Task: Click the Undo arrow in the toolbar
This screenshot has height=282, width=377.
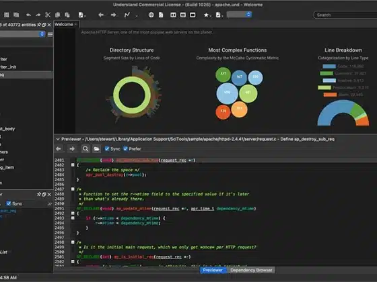Action: (28, 15)
